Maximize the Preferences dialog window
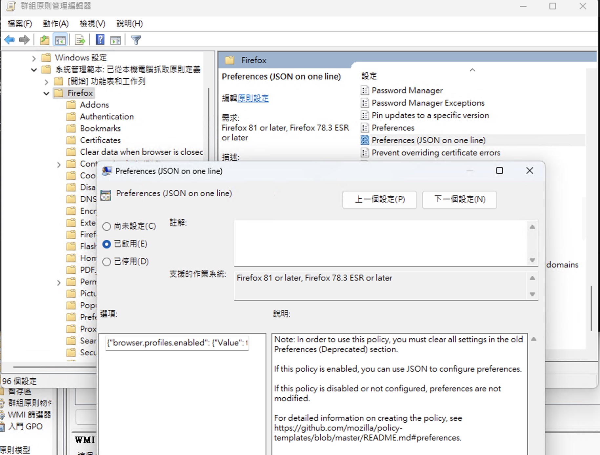This screenshot has width=600, height=455. [499, 171]
